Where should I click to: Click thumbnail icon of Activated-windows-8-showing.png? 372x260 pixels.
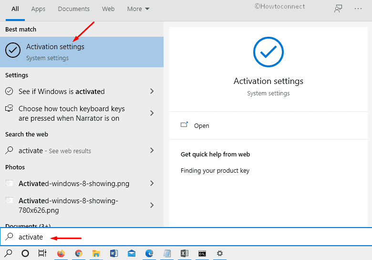pos(9,183)
